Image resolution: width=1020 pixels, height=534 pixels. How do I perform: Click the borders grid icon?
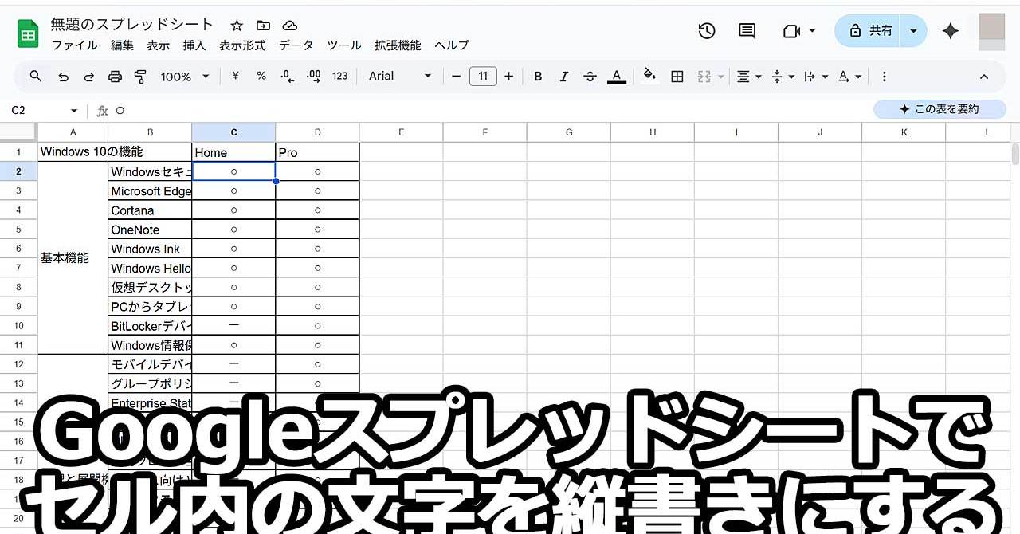677,77
